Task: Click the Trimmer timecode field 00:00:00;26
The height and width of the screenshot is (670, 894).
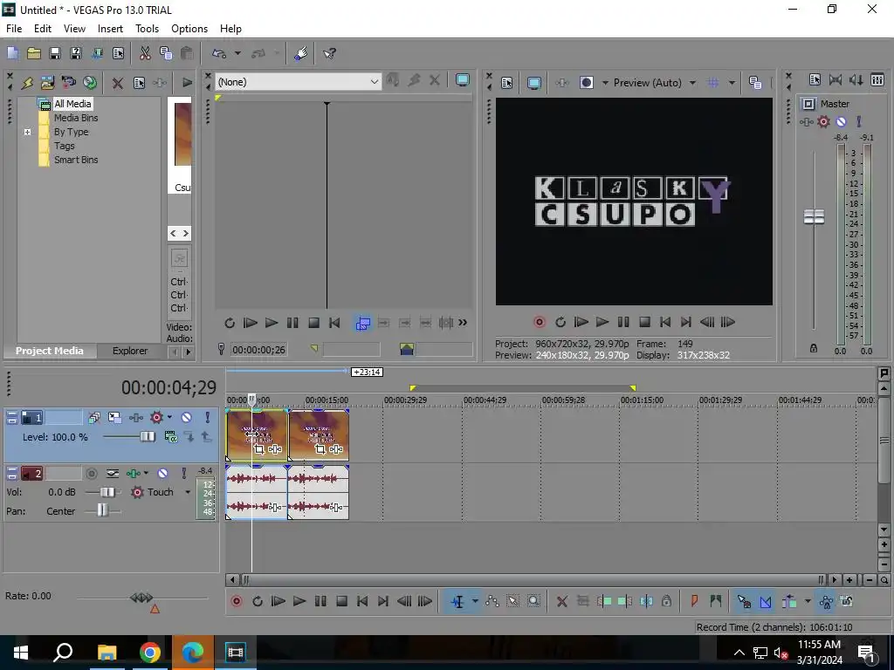Action: [258, 349]
